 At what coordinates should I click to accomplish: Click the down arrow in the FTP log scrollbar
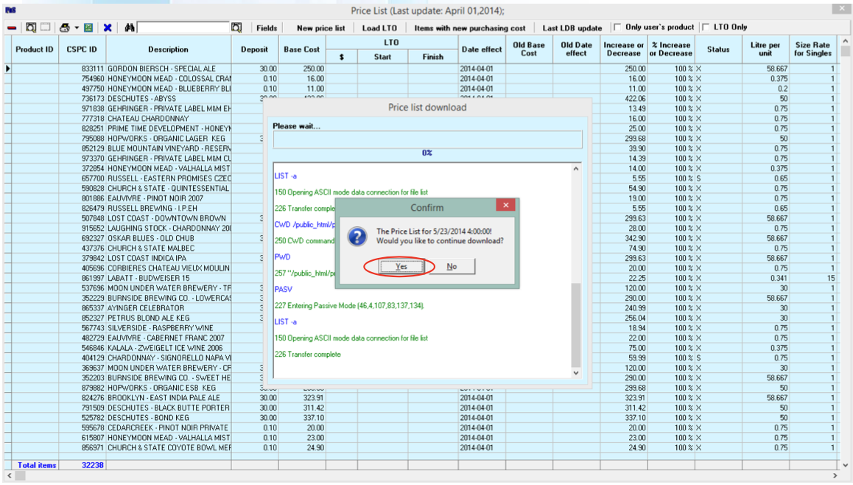click(x=575, y=373)
